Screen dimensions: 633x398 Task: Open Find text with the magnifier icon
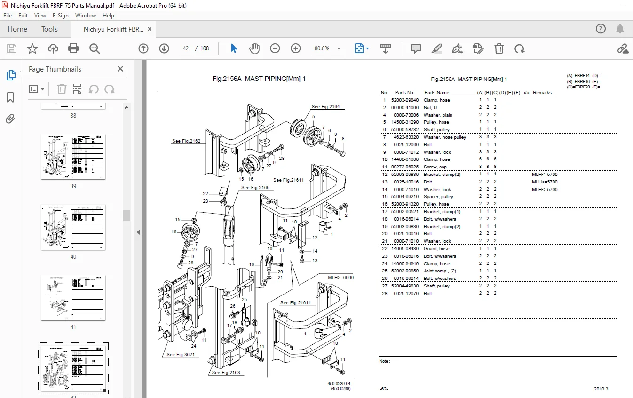(95, 48)
